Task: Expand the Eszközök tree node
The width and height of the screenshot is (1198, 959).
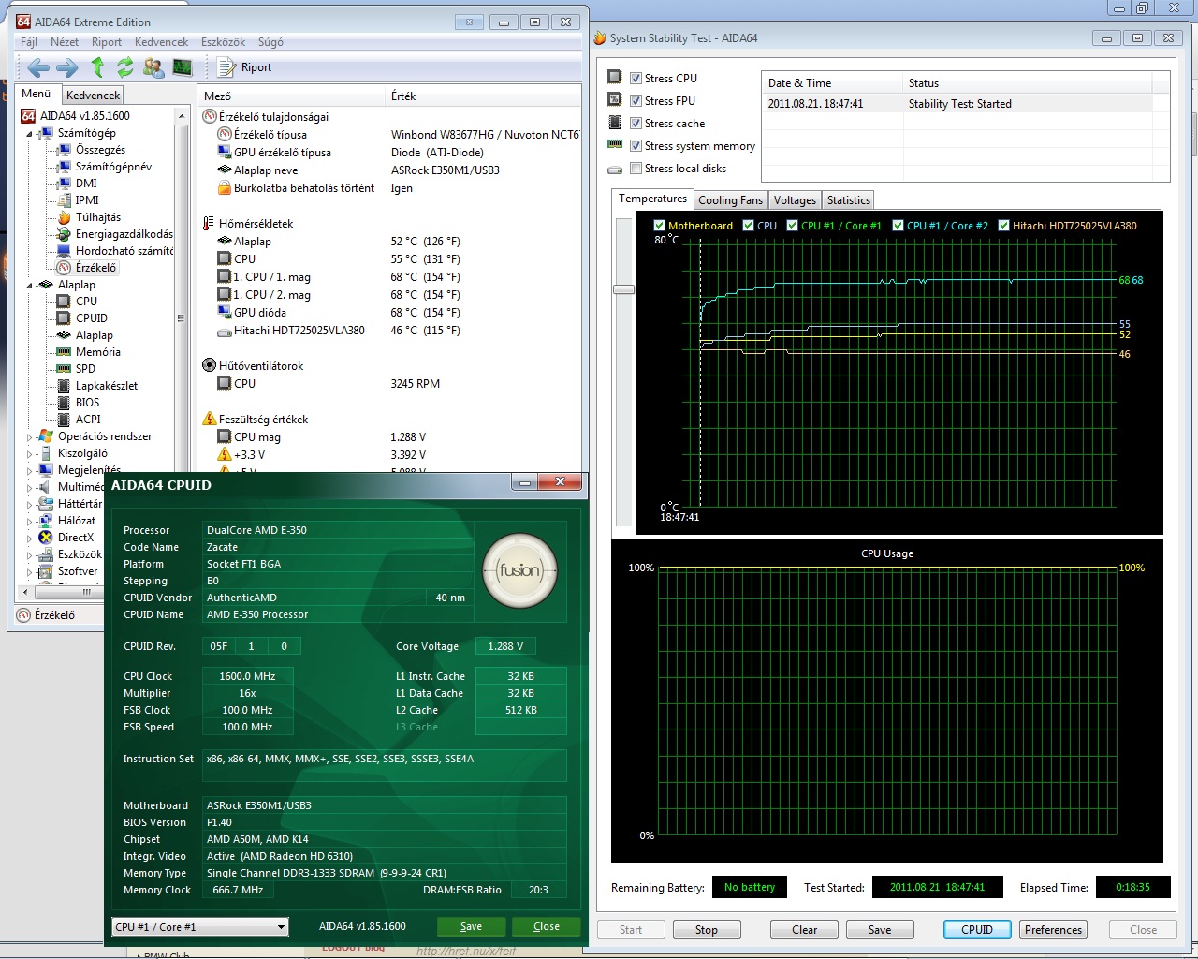Action: tap(29, 555)
